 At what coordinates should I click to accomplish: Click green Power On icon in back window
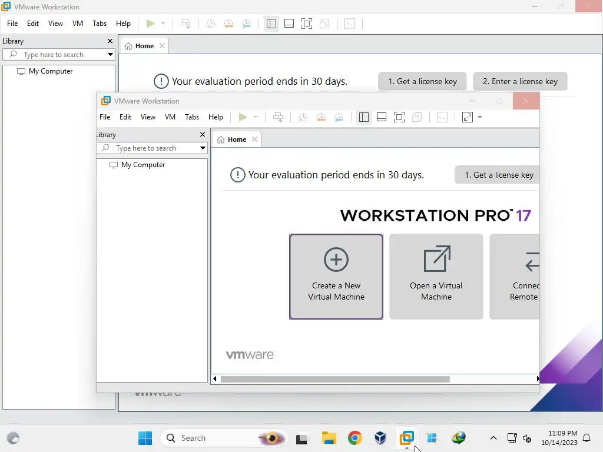[x=150, y=24]
